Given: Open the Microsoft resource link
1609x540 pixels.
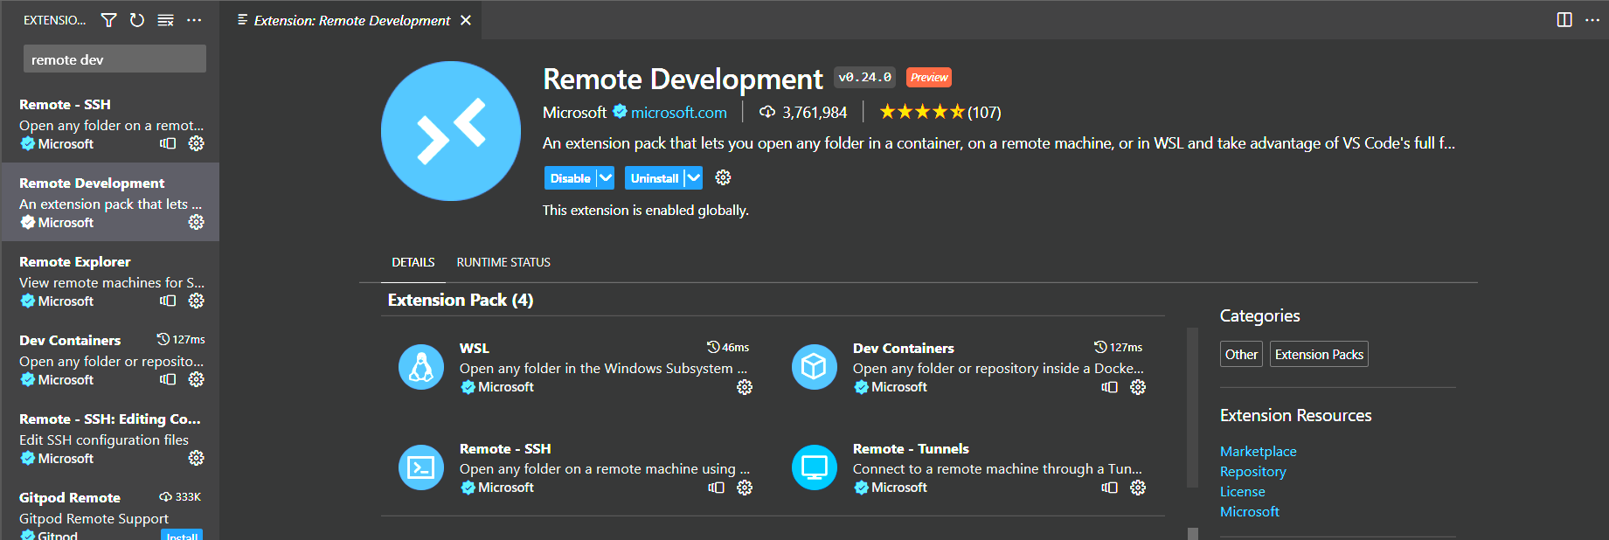Looking at the screenshot, I should [1250, 511].
